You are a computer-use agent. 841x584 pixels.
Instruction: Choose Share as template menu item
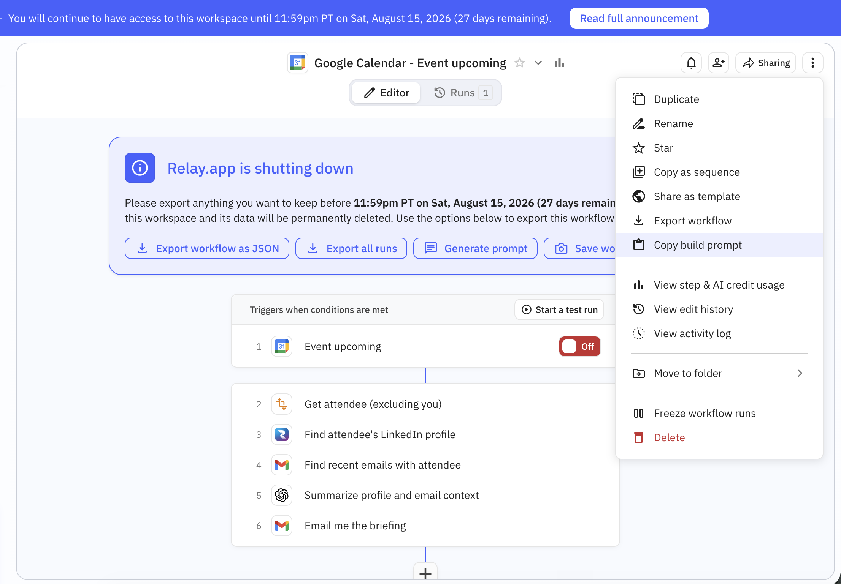click(719, 196)
